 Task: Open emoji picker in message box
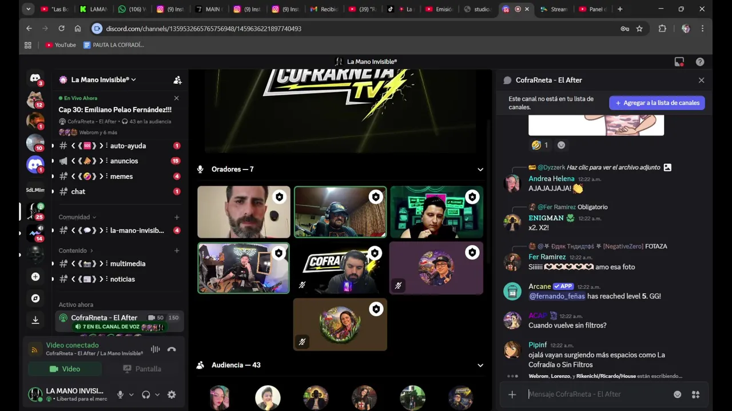[678, 394]
